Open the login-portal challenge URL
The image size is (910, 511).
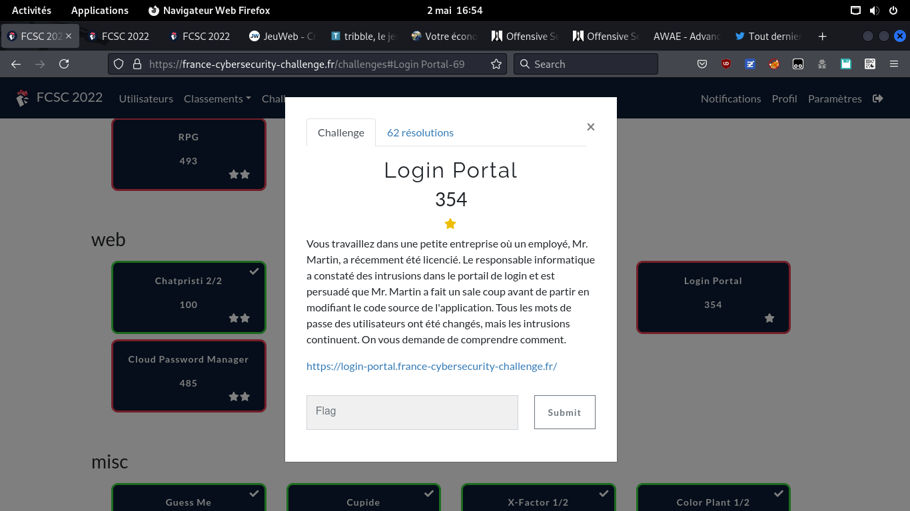(432, 366)
